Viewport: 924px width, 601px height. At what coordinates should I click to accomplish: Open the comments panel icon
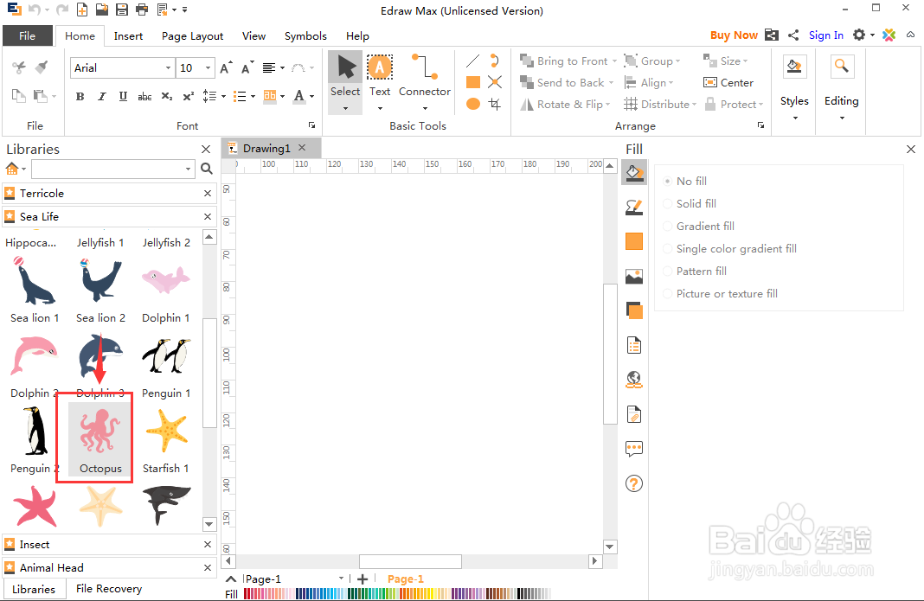click(x=634, y=449)
